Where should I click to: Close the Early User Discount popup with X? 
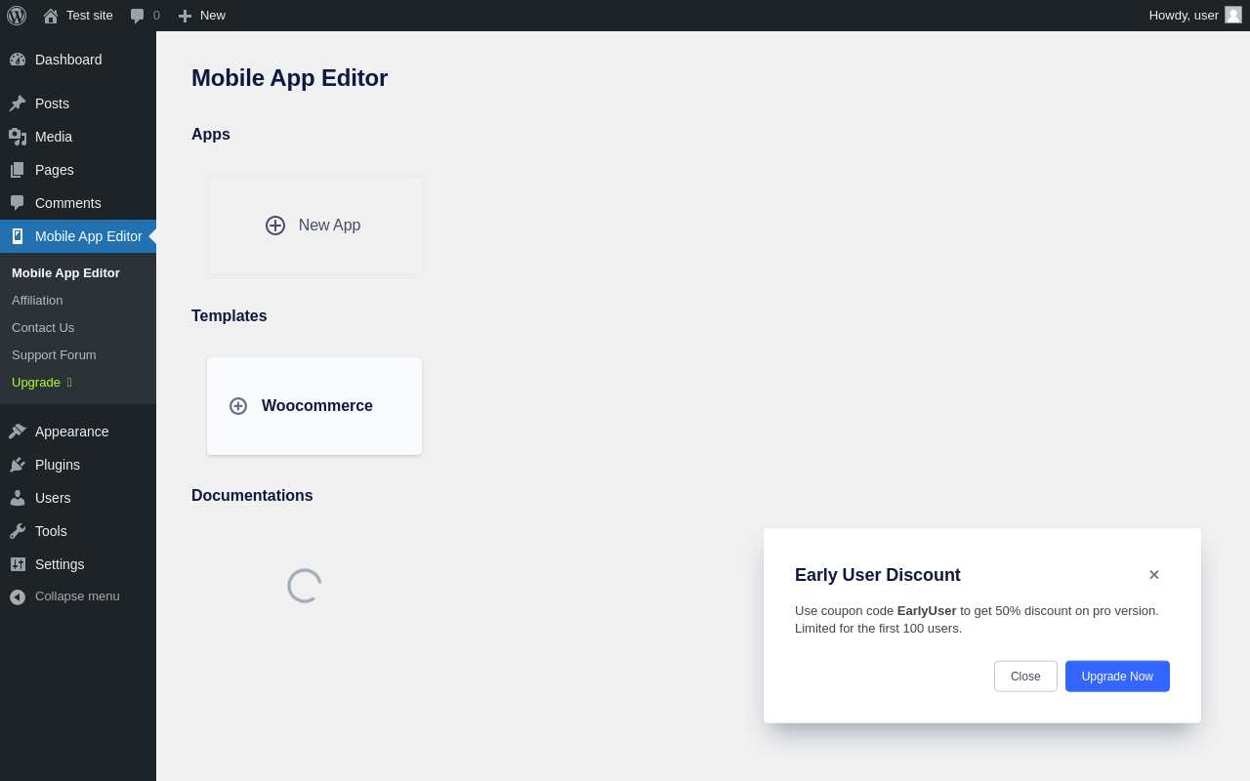click(1154, 575)
